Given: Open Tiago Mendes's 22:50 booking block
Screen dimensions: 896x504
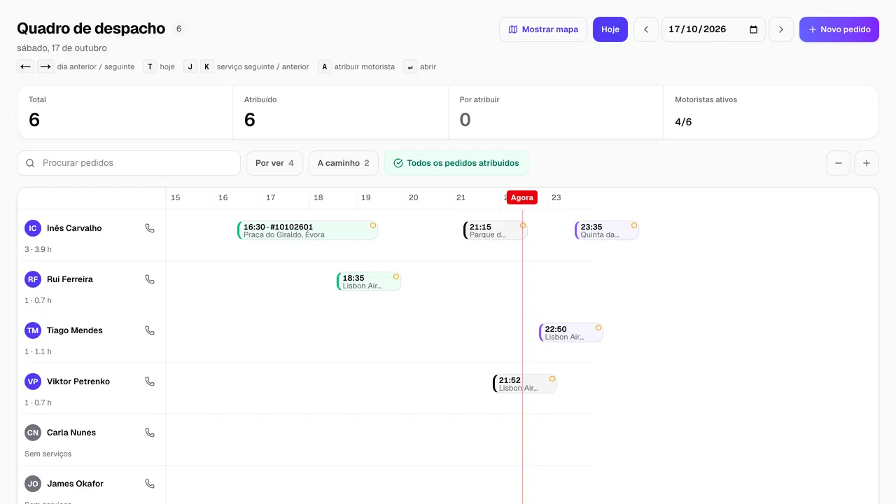Looking at the screenshot, I should (571, 332).
